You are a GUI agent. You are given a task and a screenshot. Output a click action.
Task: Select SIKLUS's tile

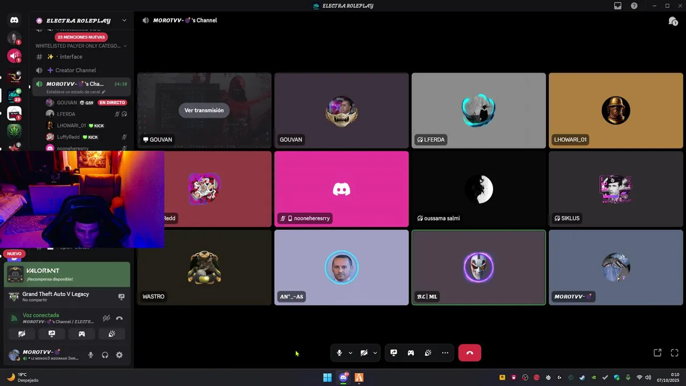pos(616,189)
